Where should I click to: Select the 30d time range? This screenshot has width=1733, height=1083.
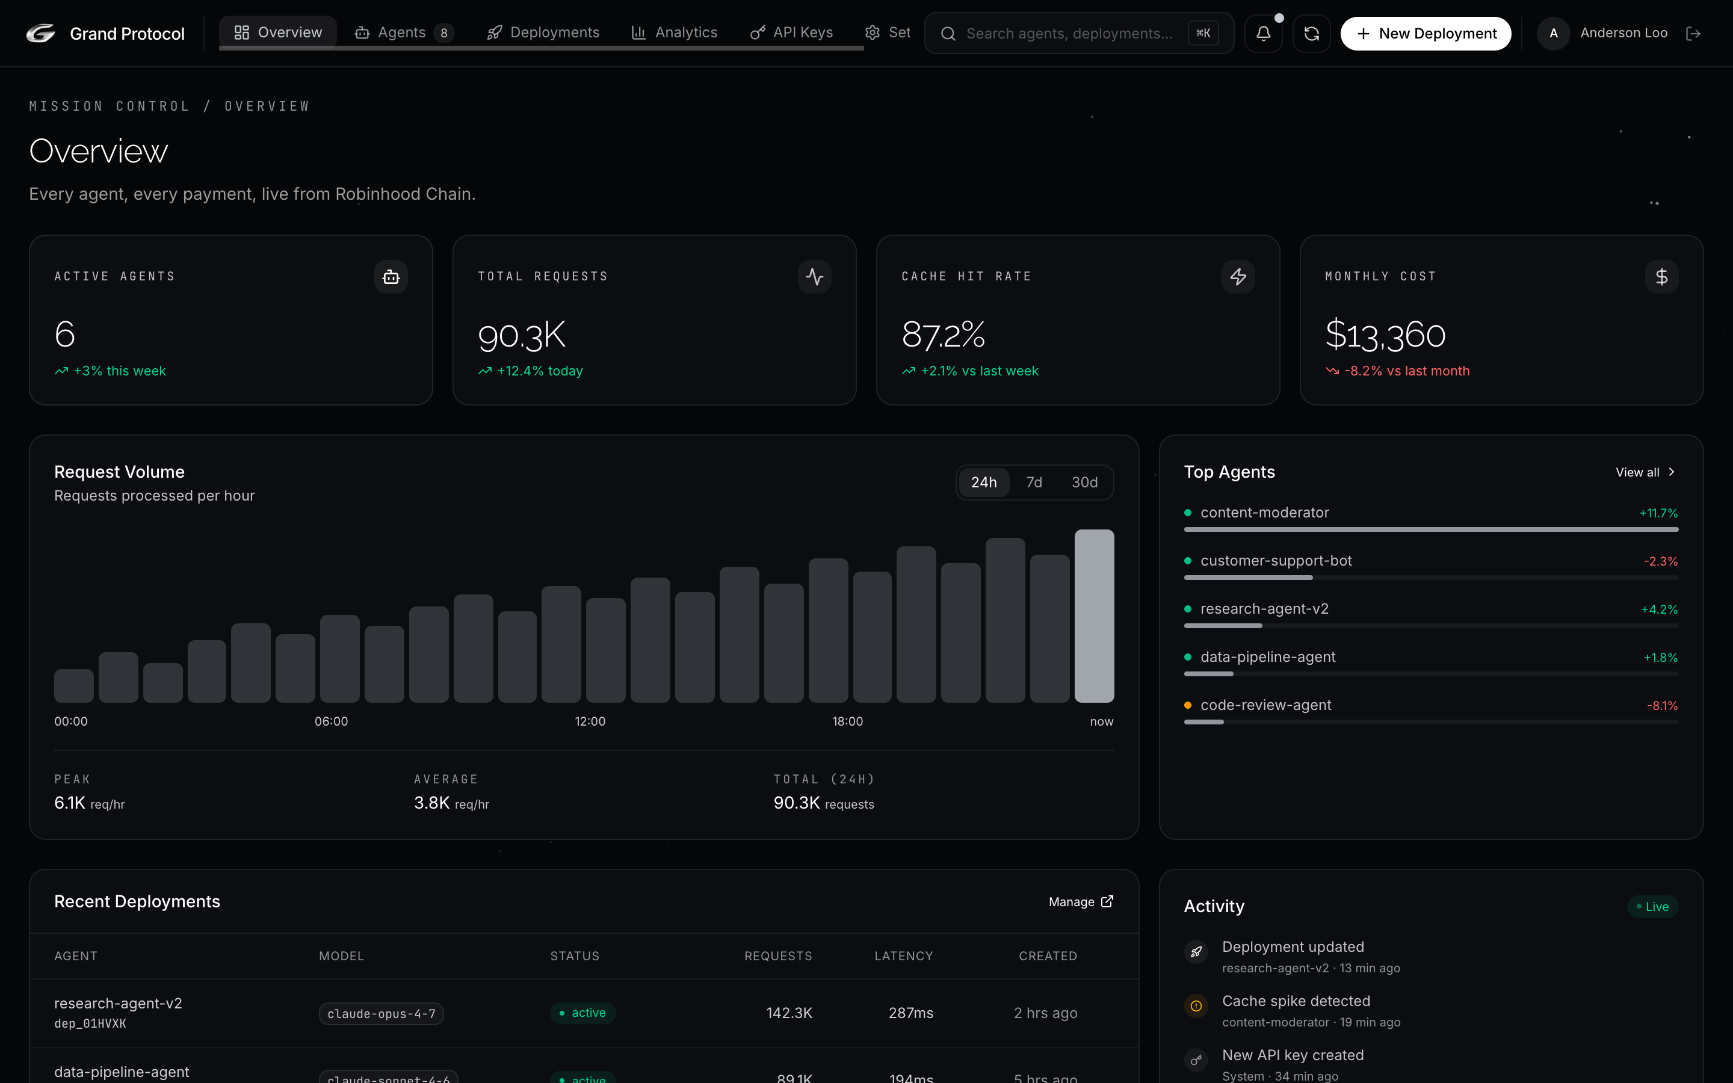coord(1084,482)
